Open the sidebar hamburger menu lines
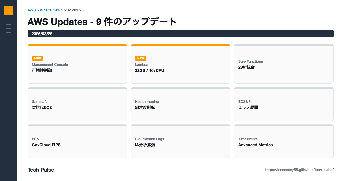Image resolution: width=344 pixels, height=181 pixels. [9, 26]
